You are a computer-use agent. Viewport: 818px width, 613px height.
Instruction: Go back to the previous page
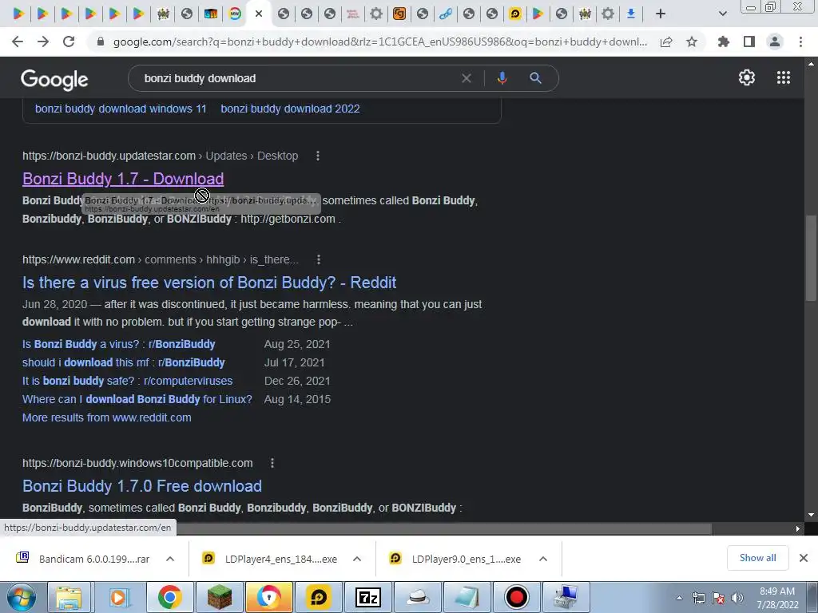click(18, 42)
